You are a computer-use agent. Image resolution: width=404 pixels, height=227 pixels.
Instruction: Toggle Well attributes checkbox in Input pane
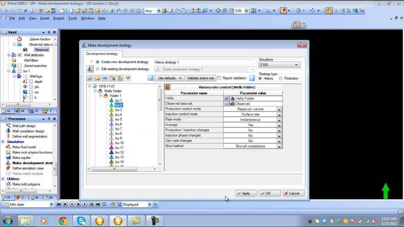[x=20, y=55]
